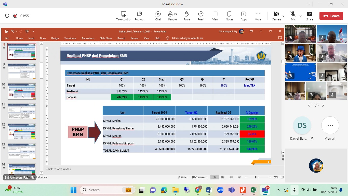Image resolution: width=348 pixels, height=196 pixels.
Task: Unmute the Mic
Action: 293,16
